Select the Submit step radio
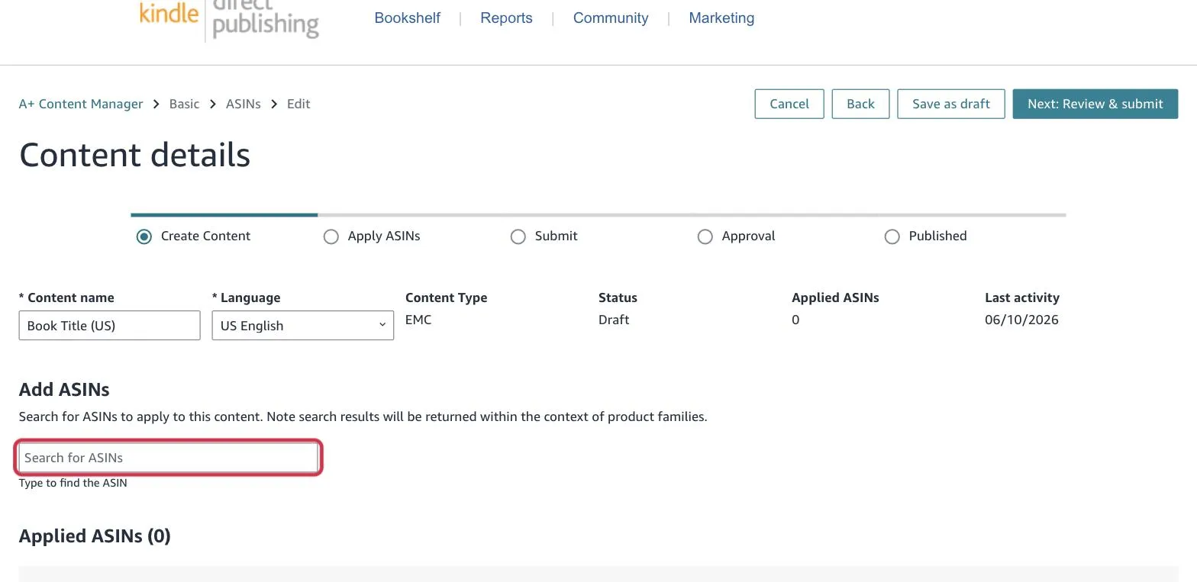This screenshot has width=1197, height=582. [518, 236]
